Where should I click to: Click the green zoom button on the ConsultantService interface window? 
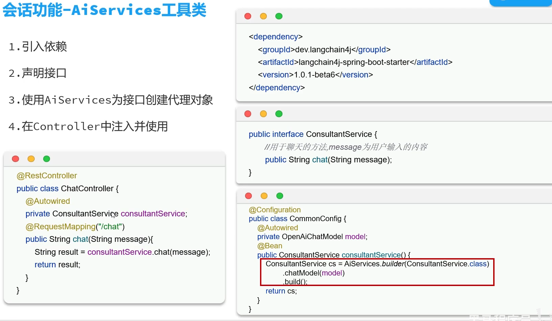tap(279, 114)
